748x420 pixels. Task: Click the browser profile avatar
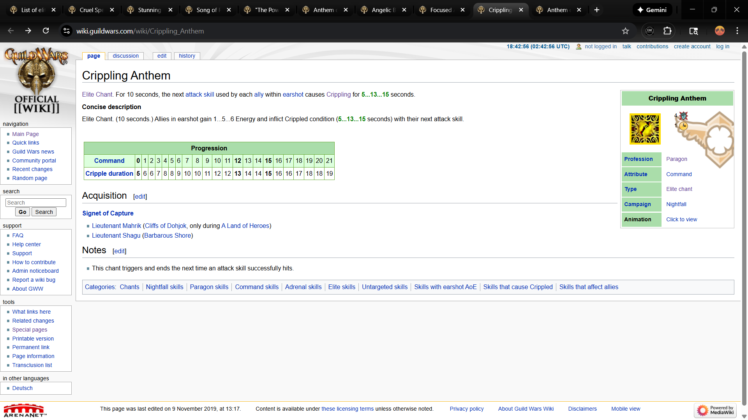tap(720, 31)
